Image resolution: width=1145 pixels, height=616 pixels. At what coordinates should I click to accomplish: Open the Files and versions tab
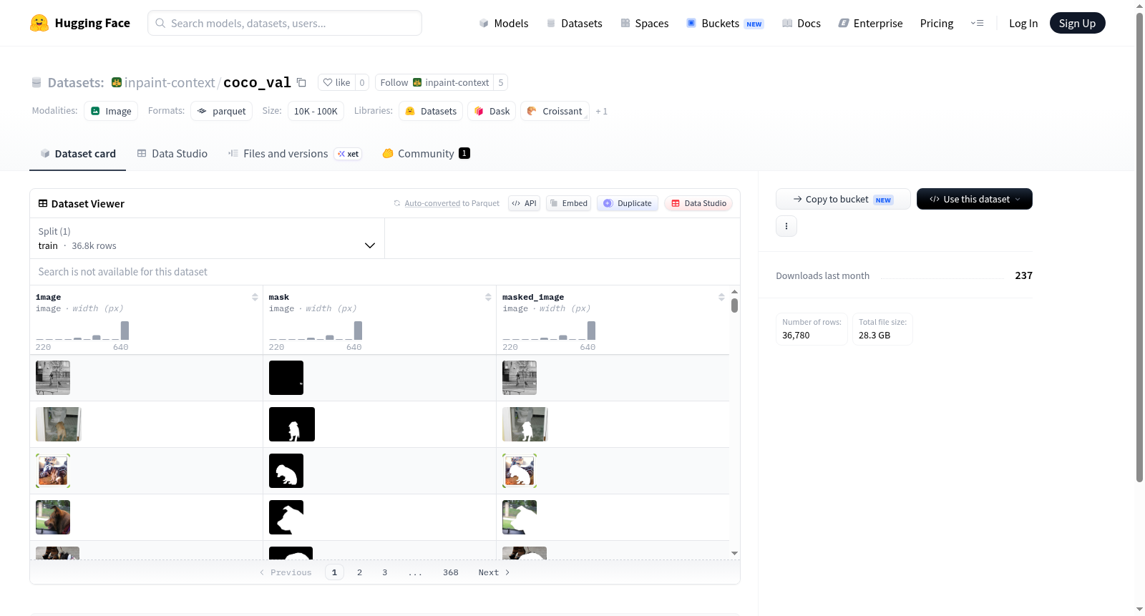coord(295,153)
